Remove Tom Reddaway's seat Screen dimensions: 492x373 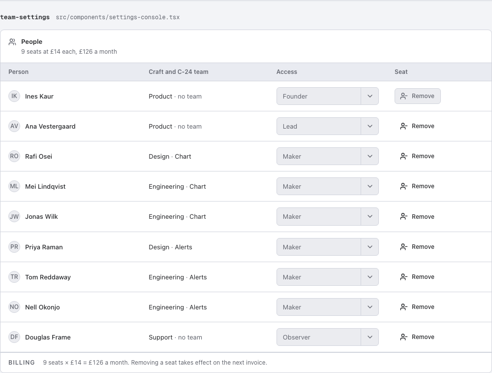click(x=418, y=277)
